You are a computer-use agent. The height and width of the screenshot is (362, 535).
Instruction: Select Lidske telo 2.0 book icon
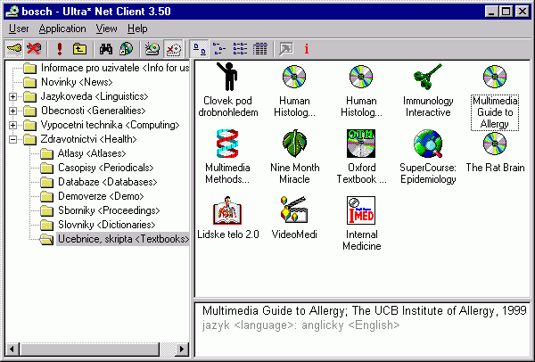pyautogui.click(x=227, y=210)
